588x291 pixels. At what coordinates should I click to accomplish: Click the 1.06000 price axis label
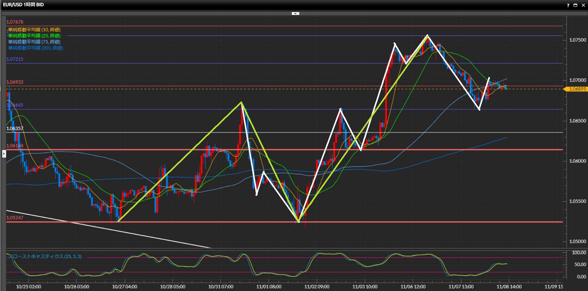click(x=578, y=161)
